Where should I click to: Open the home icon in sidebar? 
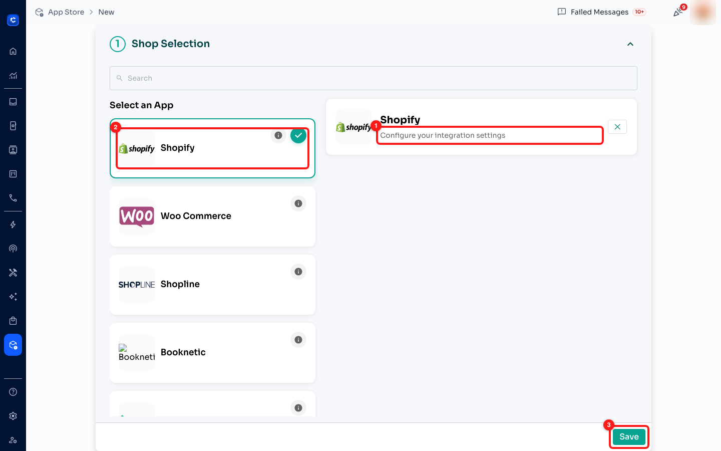click(13, 51)
